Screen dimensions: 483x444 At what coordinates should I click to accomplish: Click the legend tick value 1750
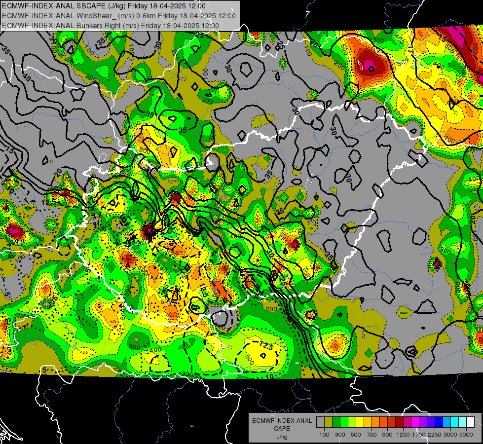pyautogui.click(x=419, y=435)
